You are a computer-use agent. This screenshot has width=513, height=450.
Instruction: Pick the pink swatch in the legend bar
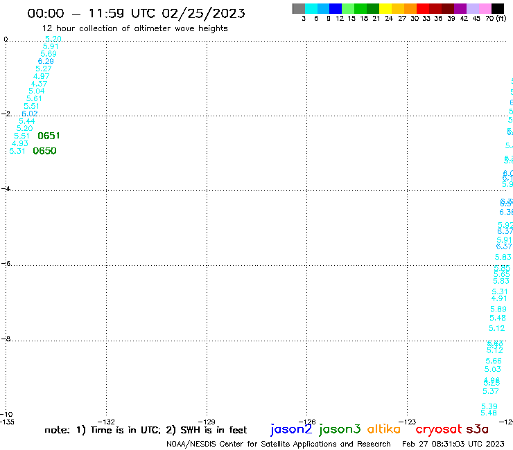pos(485,8)
